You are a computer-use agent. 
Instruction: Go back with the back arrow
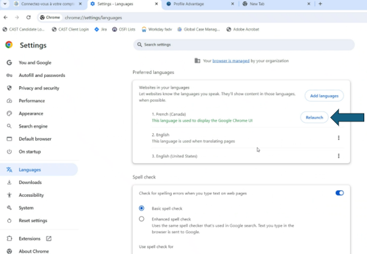pyautogui.click(x=5, y=18)
